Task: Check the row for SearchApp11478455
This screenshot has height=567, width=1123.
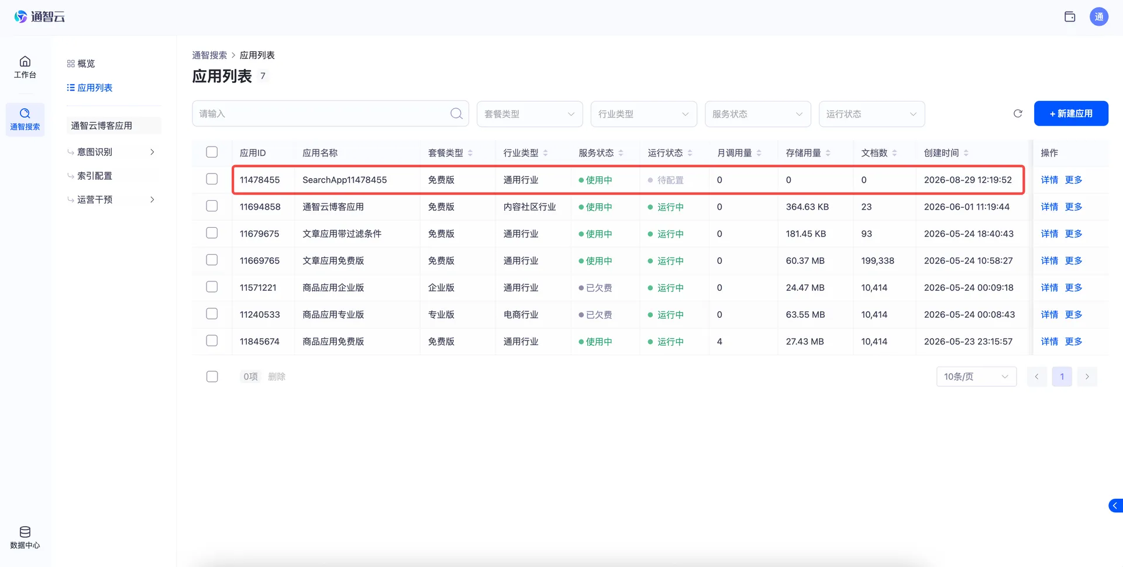Action: (x=212, y=179)
